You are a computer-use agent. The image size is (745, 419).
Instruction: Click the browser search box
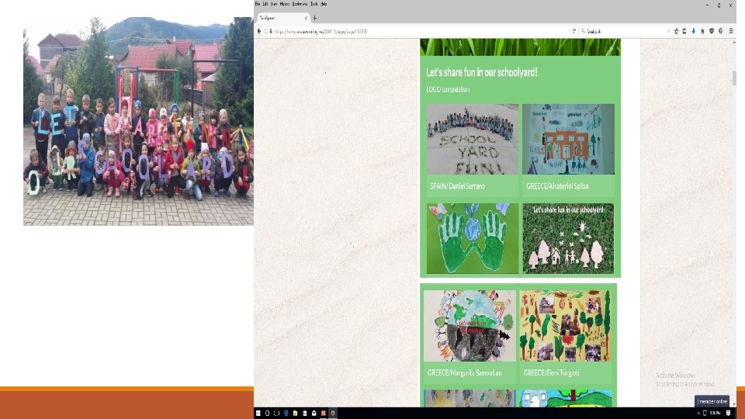[626, 31]
